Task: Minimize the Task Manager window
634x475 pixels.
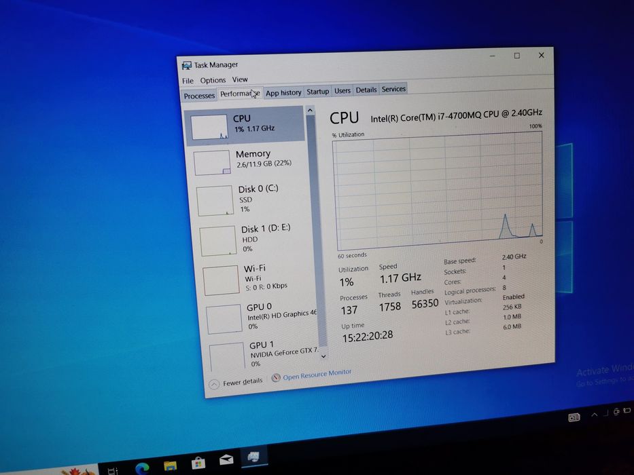Action: (x=493, y=56)
